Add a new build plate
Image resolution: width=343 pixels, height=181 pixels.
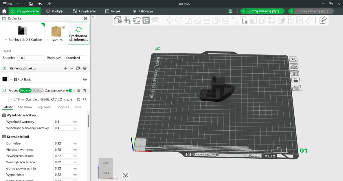pos(127,20)
